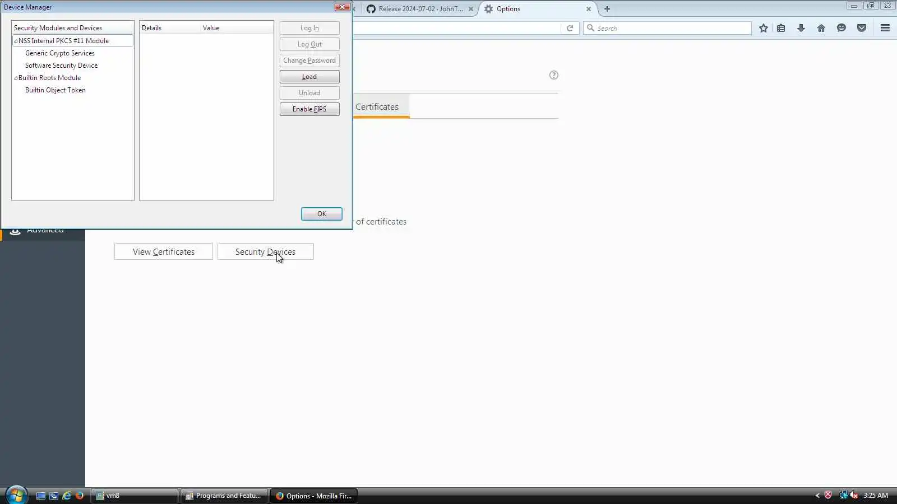Screen dimensions: 897x504
Task: Open network tray icon
Action: pyautogui.click(x=843, y=495)
